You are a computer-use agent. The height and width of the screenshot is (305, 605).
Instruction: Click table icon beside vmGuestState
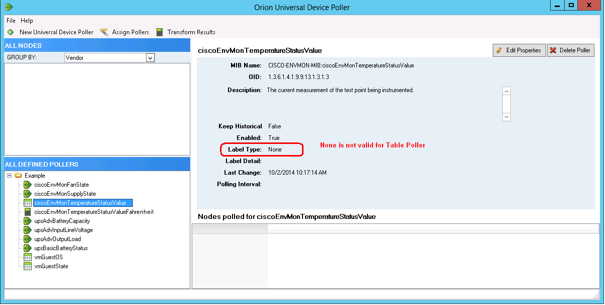[x=28, y=266]
